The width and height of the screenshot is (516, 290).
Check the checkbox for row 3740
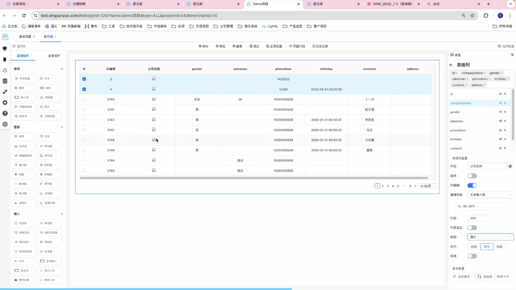pos(84,99)
